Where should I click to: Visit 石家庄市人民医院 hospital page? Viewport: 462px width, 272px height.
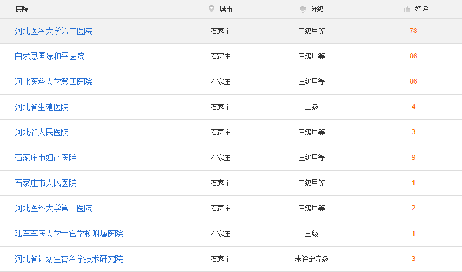coord(45,183)
